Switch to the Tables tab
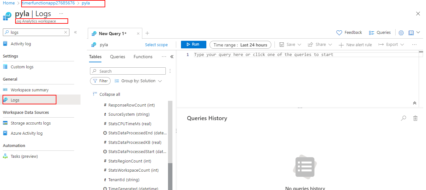Image resolution: width=426 pixels, height=190 pixels. point(95,57)
